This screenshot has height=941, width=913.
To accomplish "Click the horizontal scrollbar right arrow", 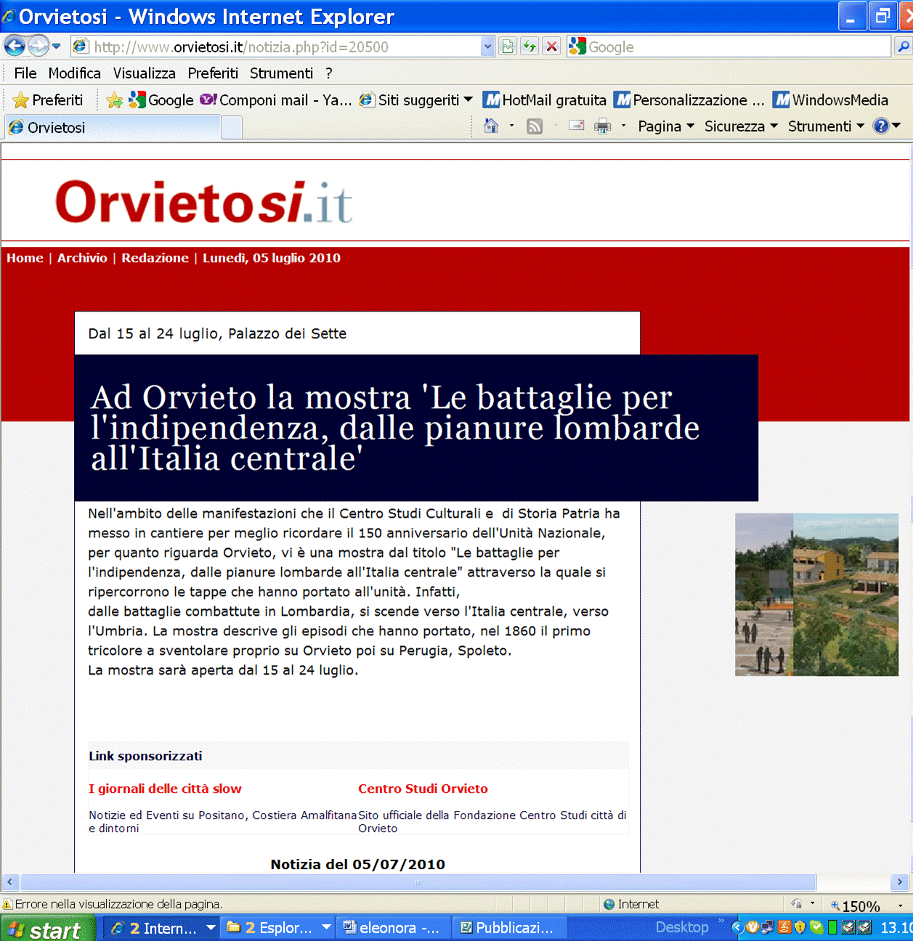I will coord(900,882).
